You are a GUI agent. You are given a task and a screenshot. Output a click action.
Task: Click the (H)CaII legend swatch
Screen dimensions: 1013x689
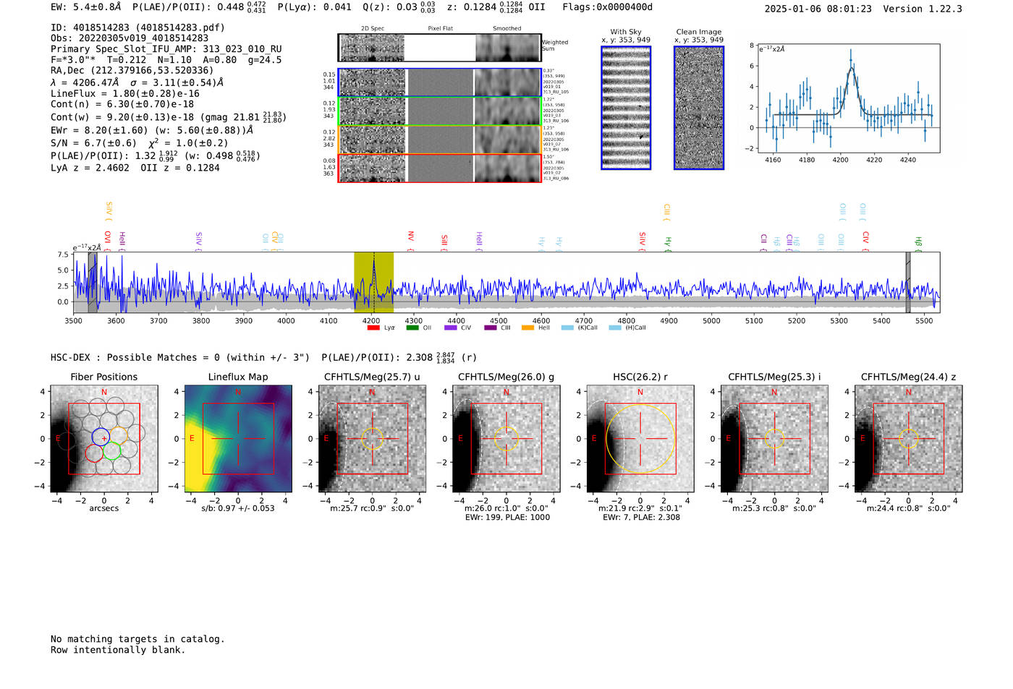(615, 328)
